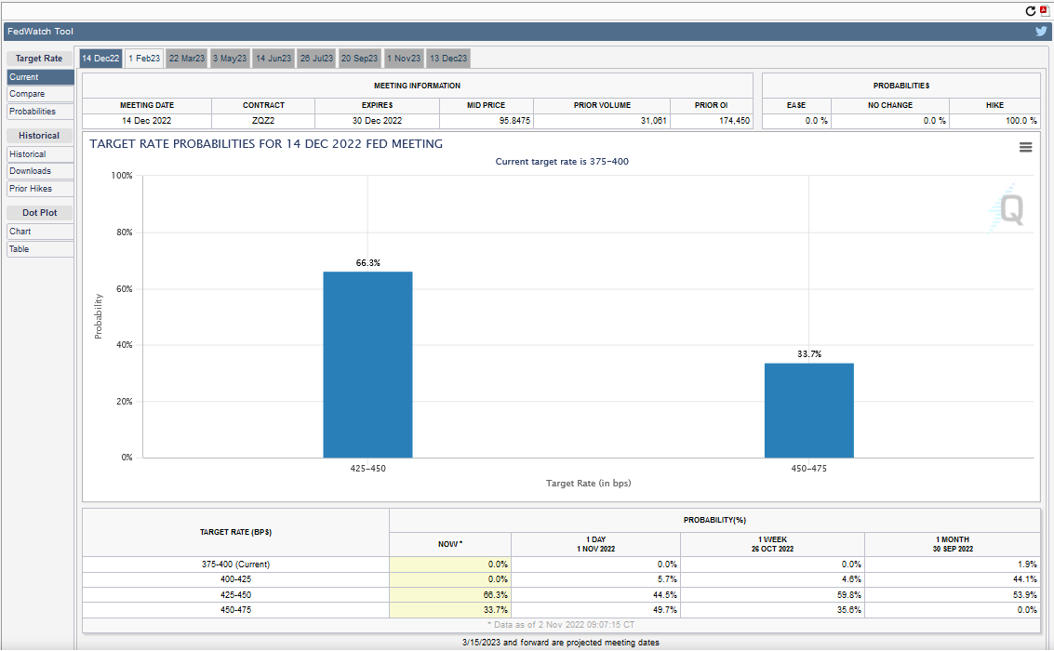This screenshot has height=651, width=1054.
Task: Click the refresh icon at top right
Action: click(x=1031, y=11)
